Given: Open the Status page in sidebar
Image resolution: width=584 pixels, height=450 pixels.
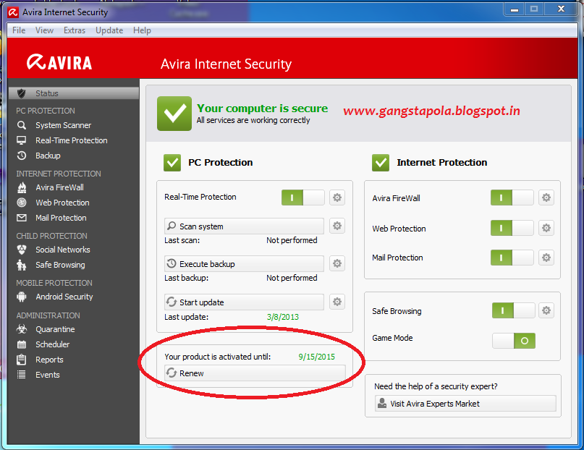Looking at the screenshot, I should (73, 93).
